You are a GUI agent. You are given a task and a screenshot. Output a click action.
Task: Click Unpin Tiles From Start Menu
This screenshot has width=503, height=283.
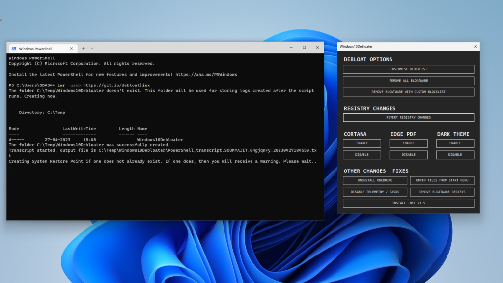[x=442, y=180]
